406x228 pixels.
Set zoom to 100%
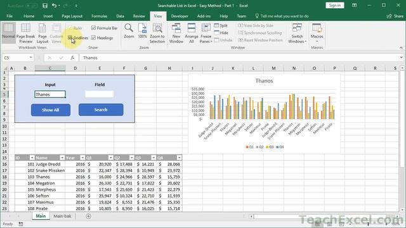[x=142, y=31]
